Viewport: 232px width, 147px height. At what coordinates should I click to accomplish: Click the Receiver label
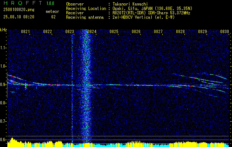75,13
